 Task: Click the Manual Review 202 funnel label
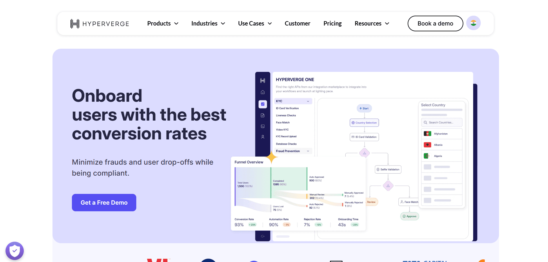pyautogui.click(x=317, y=196)
